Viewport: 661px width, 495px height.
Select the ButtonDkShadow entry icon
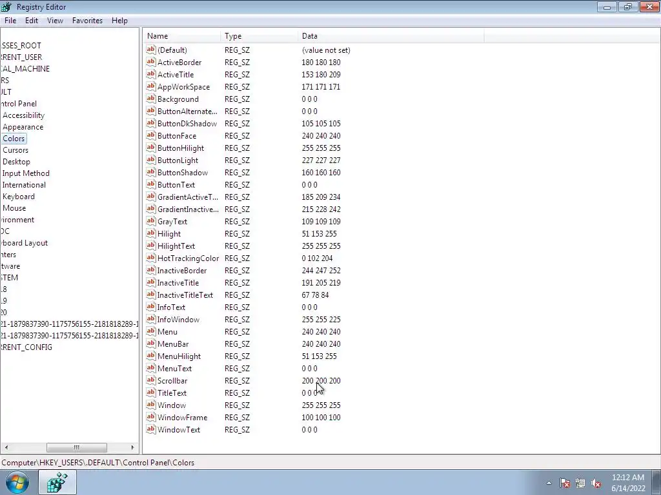click(x=151, y=123)
